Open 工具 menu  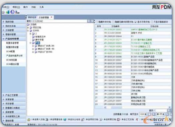(x=41, y=7)
